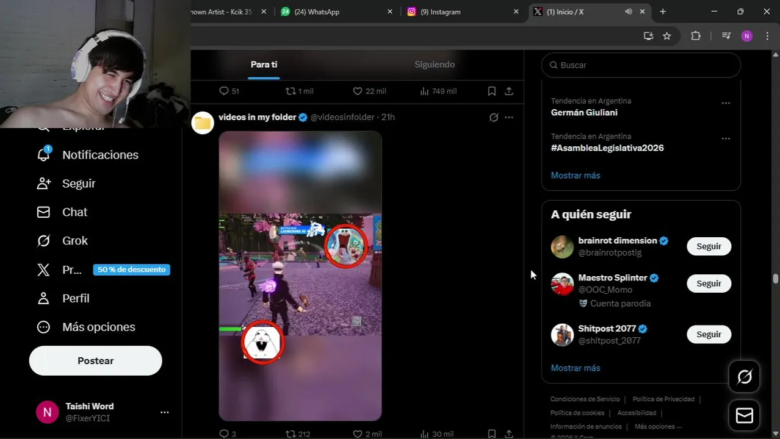
Task: Click the Postear button
Action: (96, 361)
